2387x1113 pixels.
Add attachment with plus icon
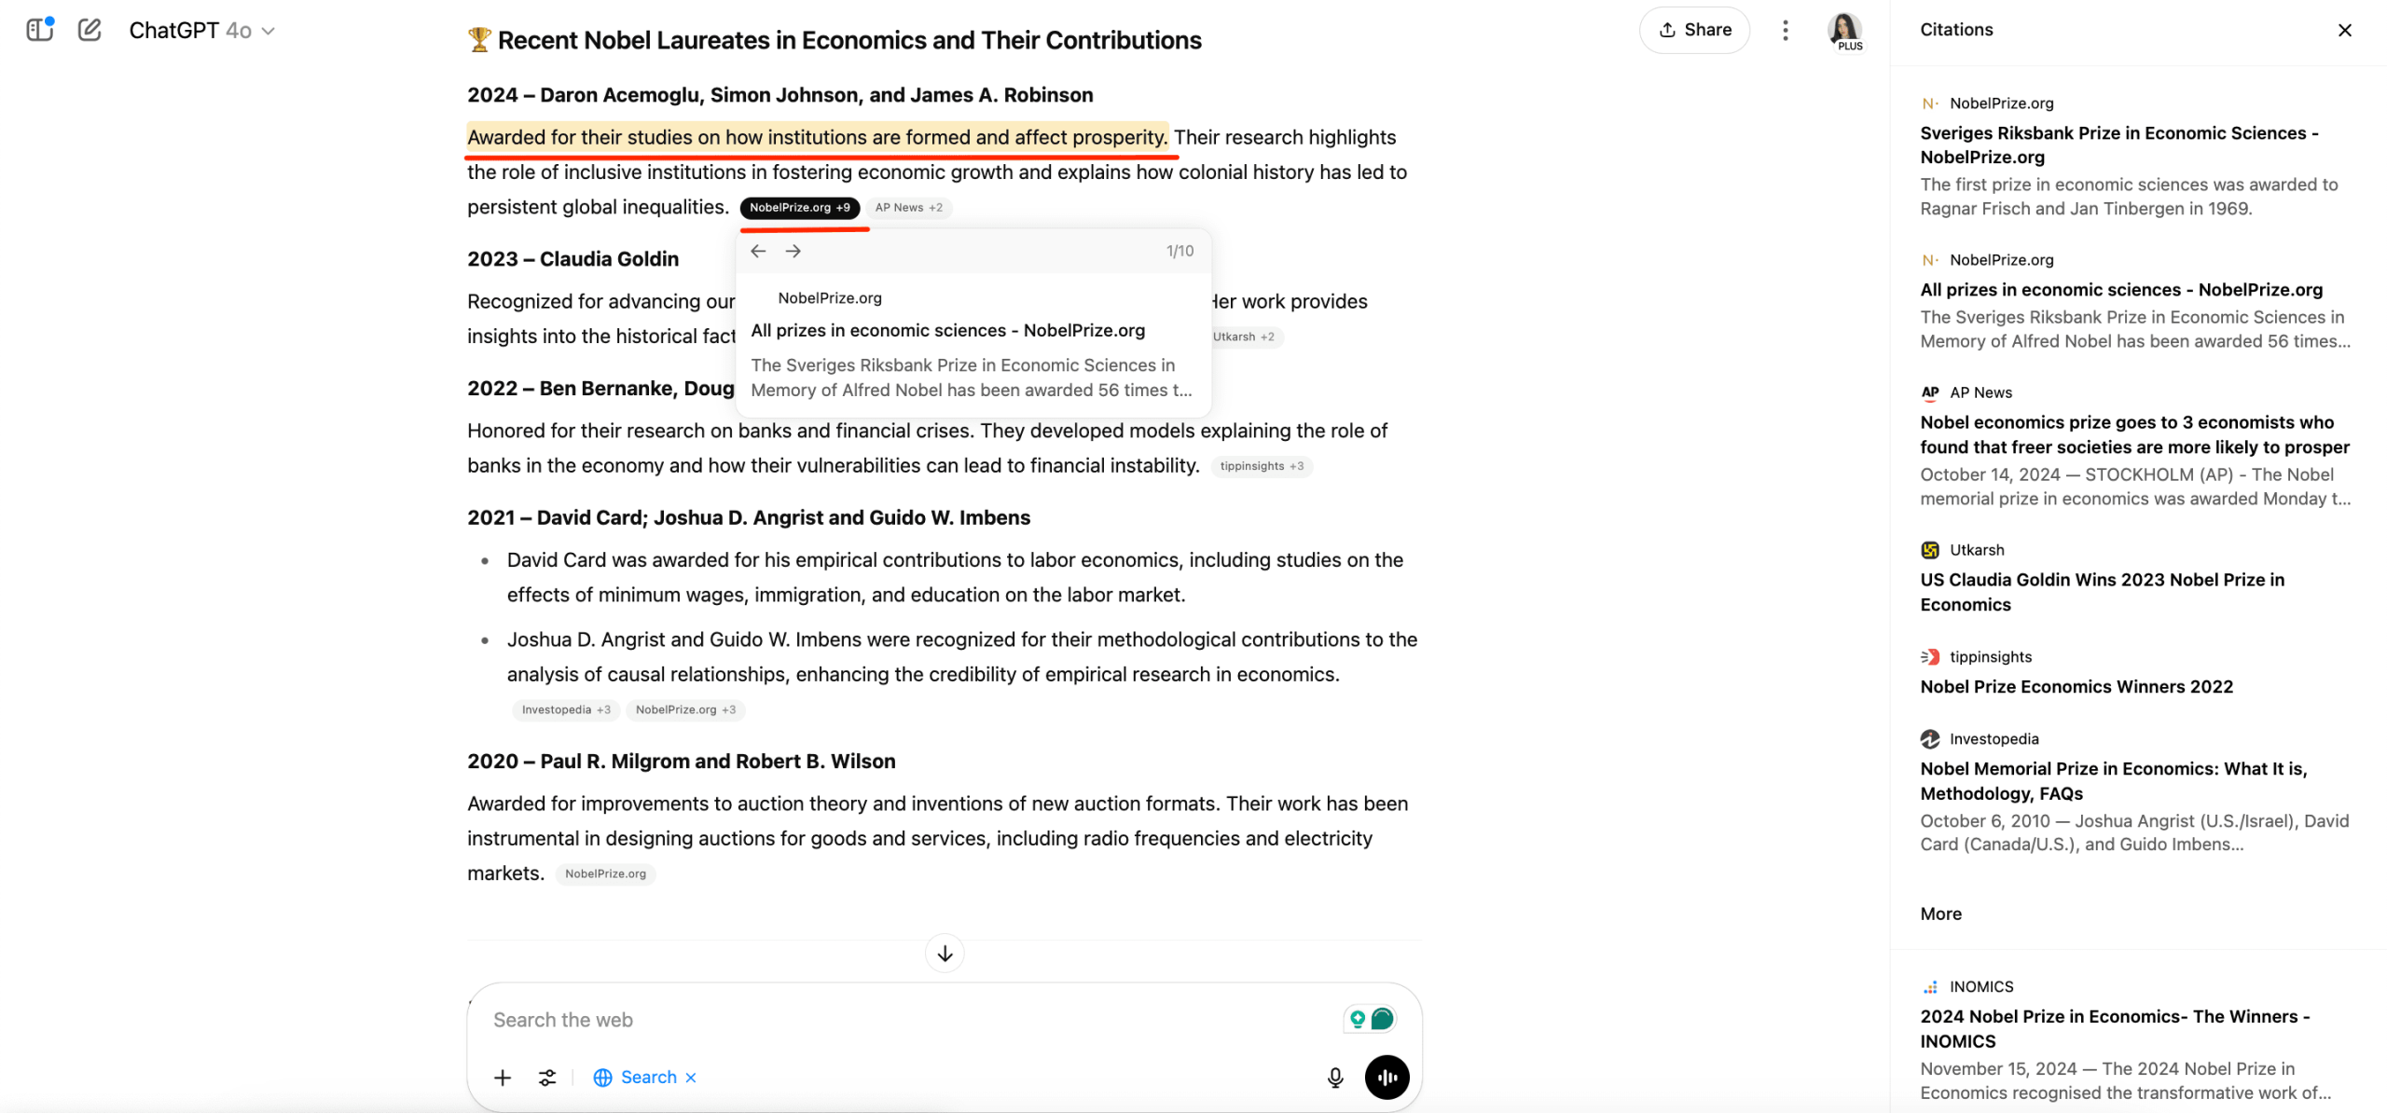point(502,1078)
